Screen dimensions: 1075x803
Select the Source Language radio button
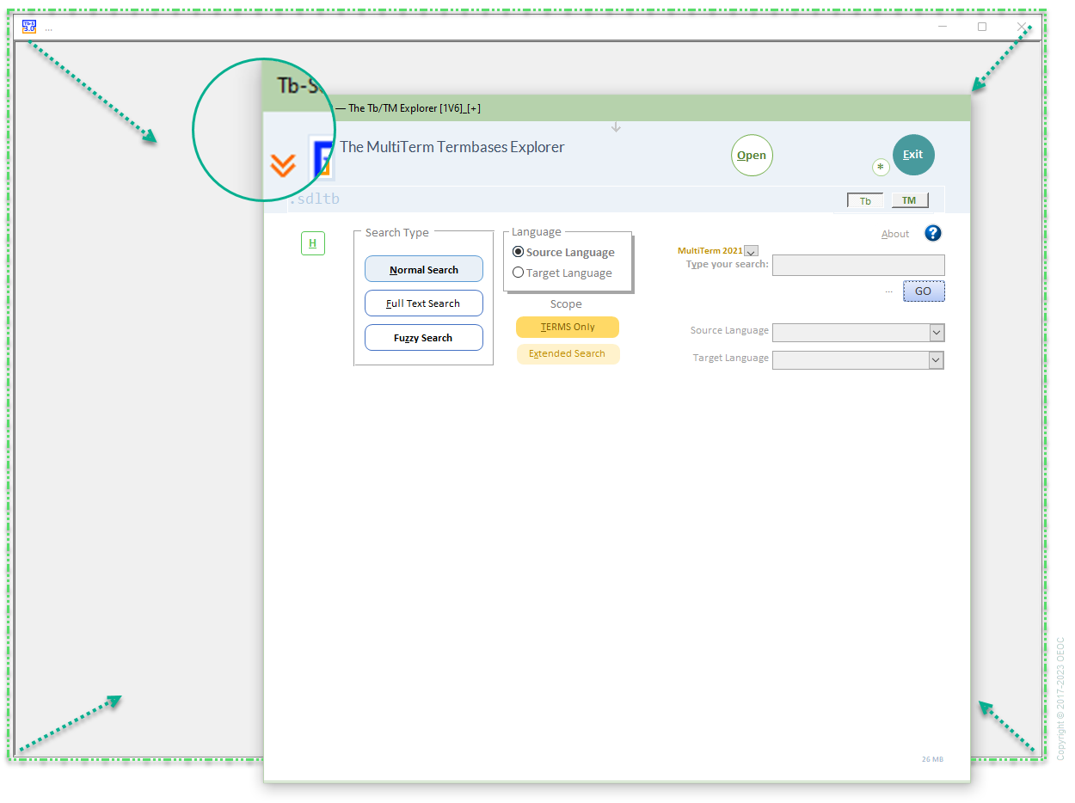click(519, 252)
